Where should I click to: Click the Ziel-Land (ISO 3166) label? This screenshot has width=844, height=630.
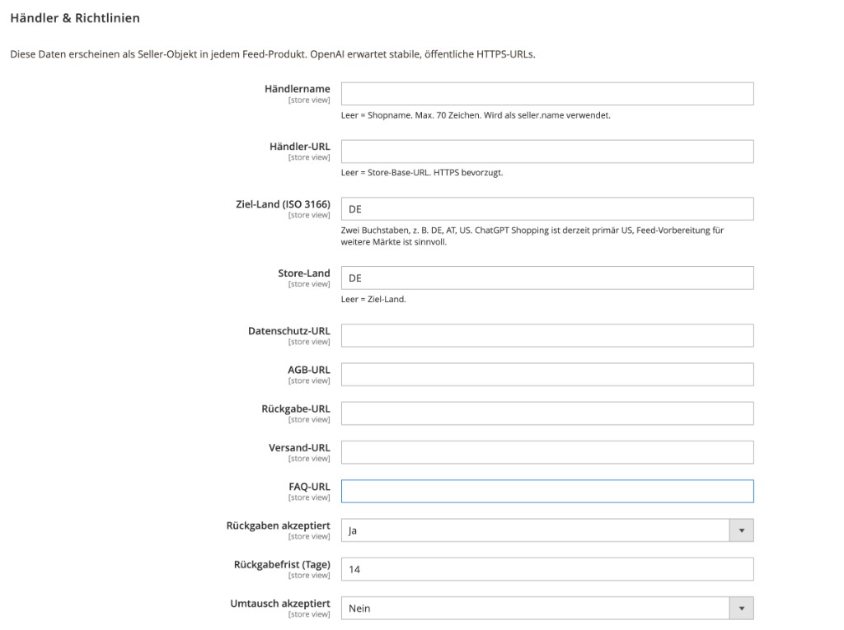pos(284,204)
